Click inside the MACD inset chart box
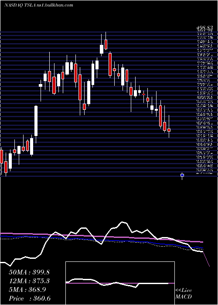The width and height of the screenshot is (218, 305). [120, 283]
